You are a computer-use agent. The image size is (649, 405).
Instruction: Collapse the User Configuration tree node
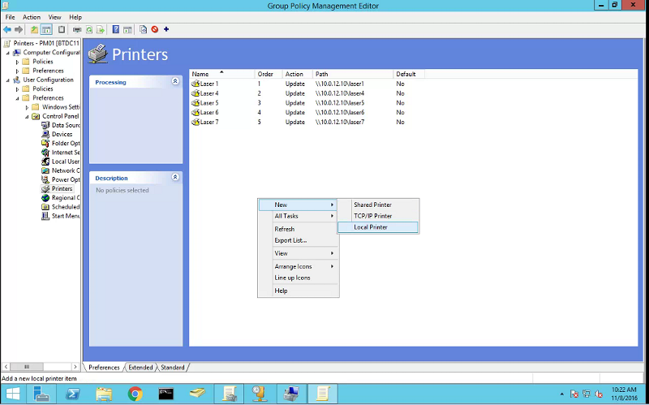[x=8, y=80]
